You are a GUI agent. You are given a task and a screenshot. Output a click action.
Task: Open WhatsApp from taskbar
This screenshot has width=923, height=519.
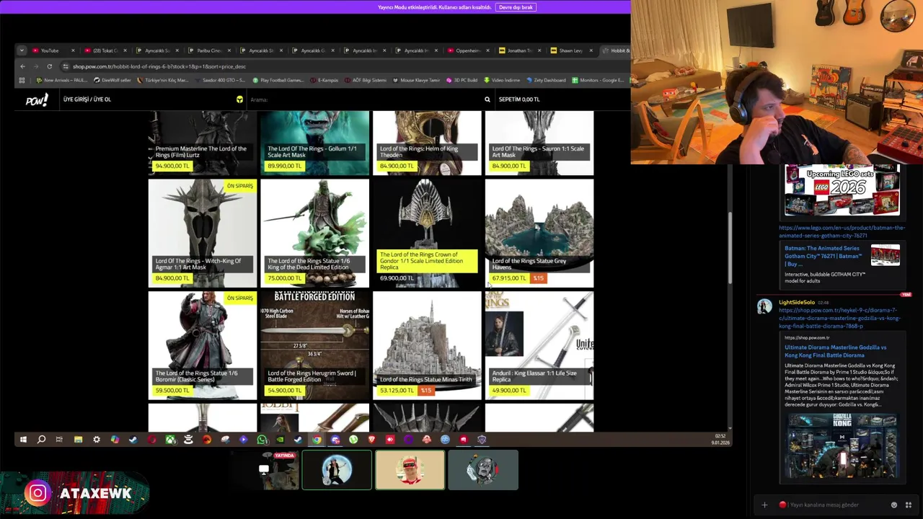(262, 440)
